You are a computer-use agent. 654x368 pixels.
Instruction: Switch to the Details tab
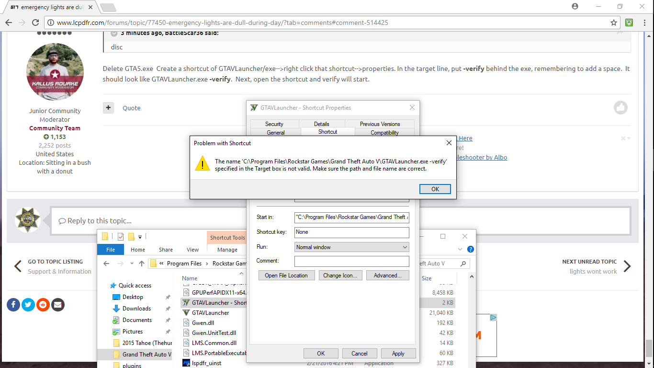pyautogui.click(x=322, y=124)
